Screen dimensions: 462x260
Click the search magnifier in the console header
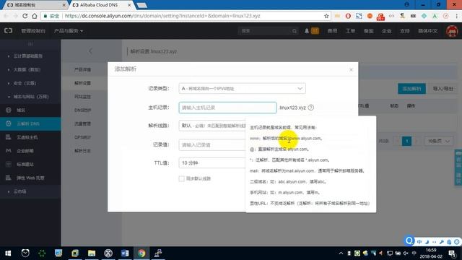tap(294, 30)
